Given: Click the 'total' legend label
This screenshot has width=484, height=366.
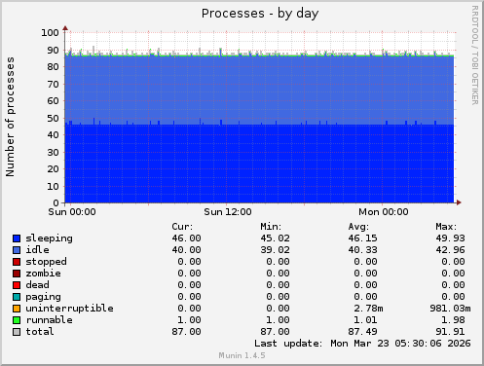Looking at the screenshot, I should tap(40, 332).
